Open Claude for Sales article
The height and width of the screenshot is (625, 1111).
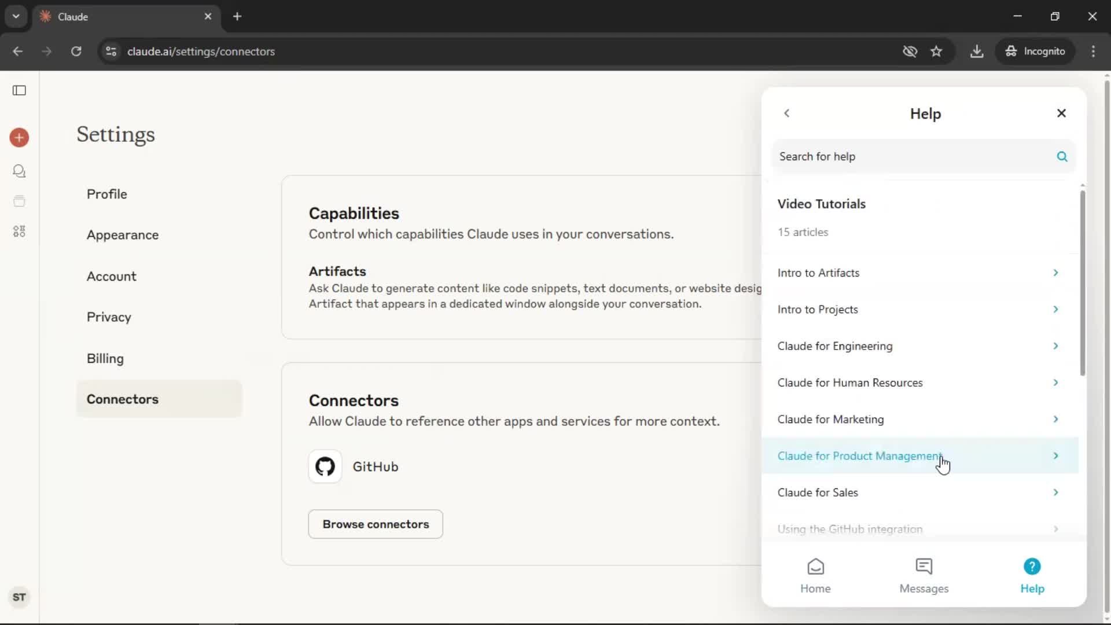pos(920,492)
